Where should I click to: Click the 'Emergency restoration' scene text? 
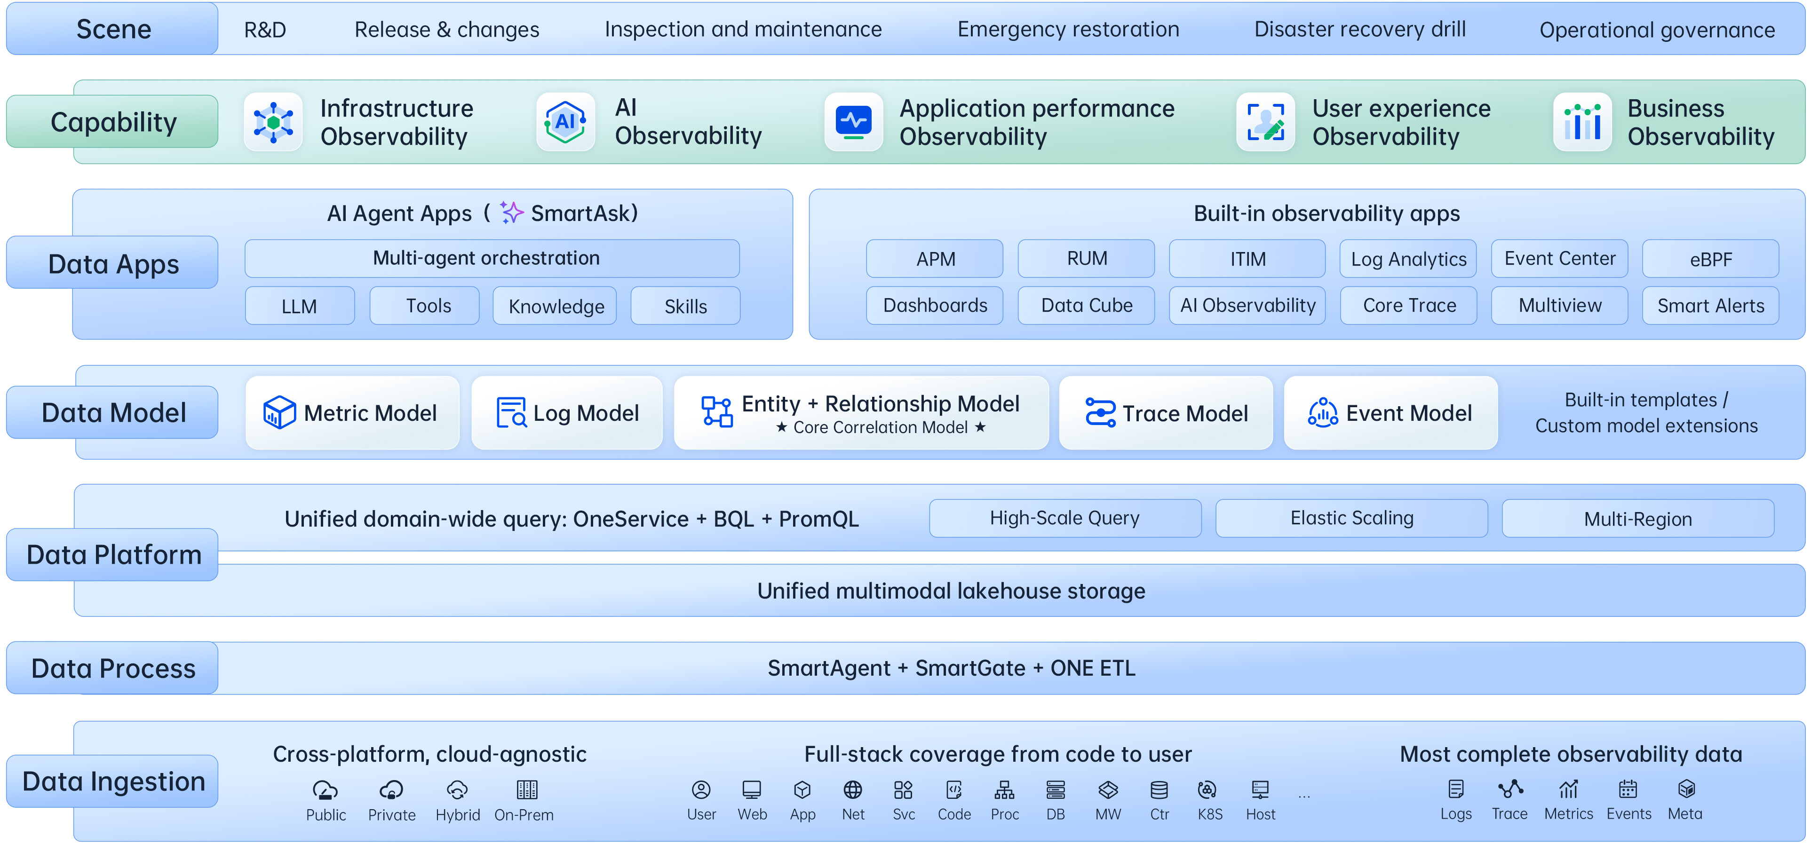(x=1068, y=29)
